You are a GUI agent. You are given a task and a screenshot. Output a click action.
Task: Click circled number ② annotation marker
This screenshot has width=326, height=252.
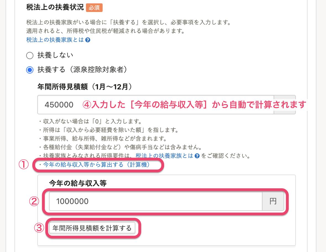[x=34, y=201]
